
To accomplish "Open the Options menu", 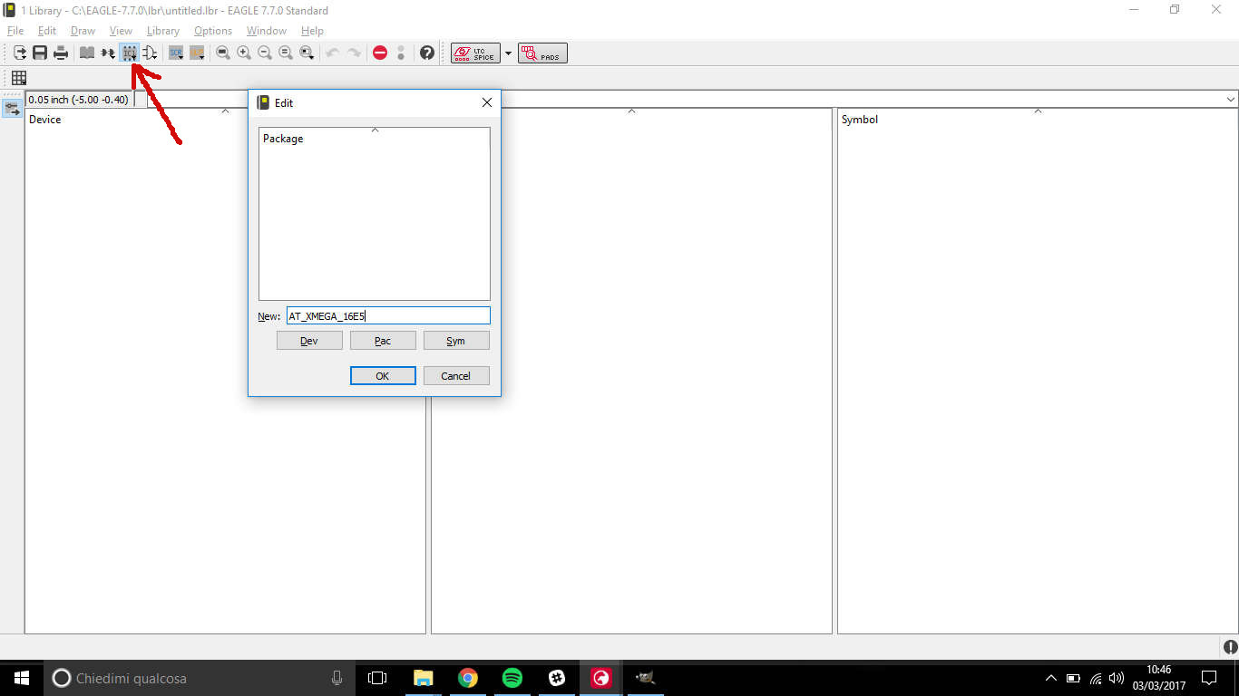I will pyautogui.click(x=213, y=31).
